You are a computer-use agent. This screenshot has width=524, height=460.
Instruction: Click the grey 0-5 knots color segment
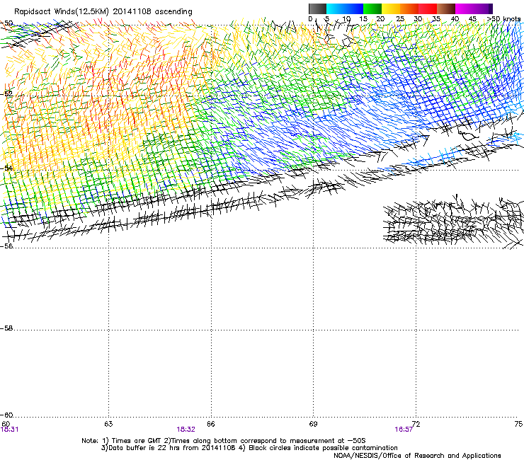pos(317,8)
